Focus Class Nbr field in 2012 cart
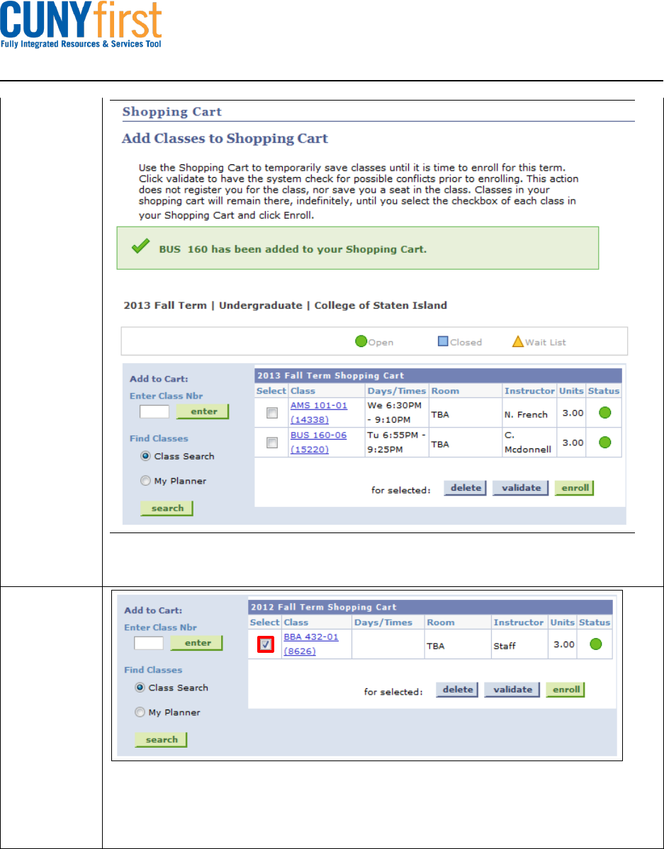Image resolution: width=664 pixels, height=849 pixels. [x=149, y=643]
